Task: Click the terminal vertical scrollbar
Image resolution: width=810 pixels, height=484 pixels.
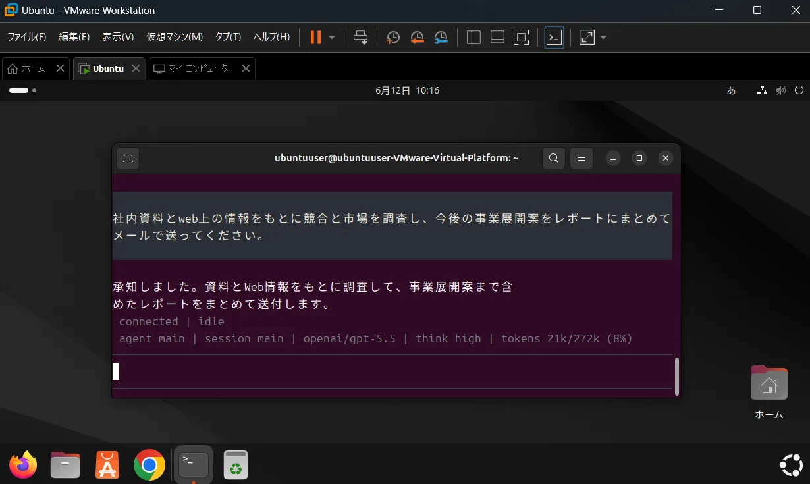Action: click(x=676, y=376)
